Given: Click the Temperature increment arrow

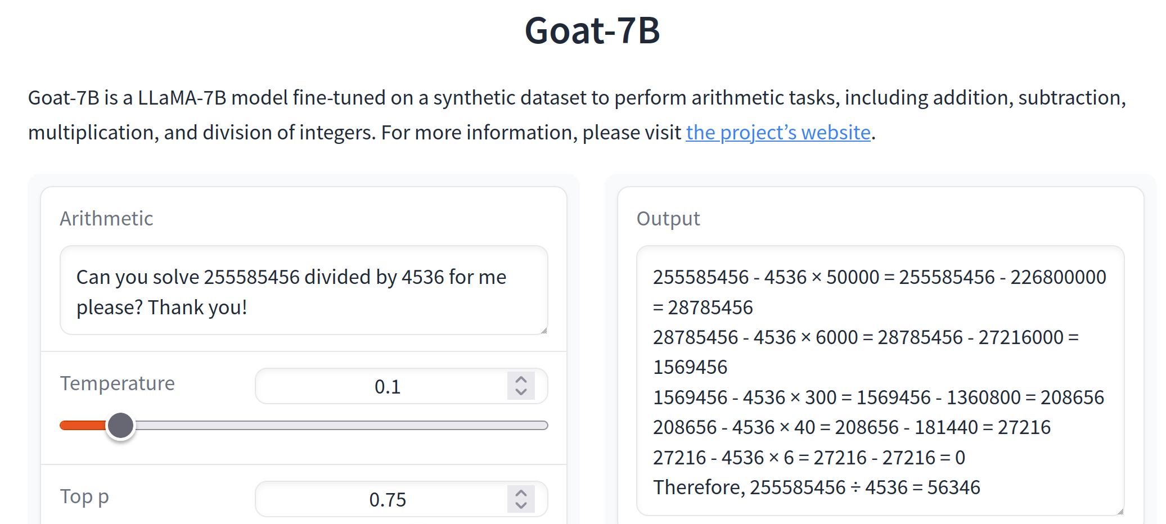Looking at the screenshot, I should [521, 380].
